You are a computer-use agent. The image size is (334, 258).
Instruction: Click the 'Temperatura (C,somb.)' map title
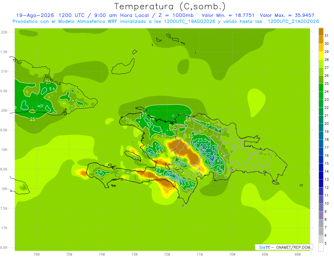(x=170, y=7)
